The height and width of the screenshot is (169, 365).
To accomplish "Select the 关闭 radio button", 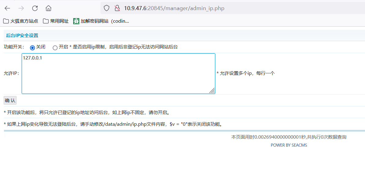I will pos(32,48).
